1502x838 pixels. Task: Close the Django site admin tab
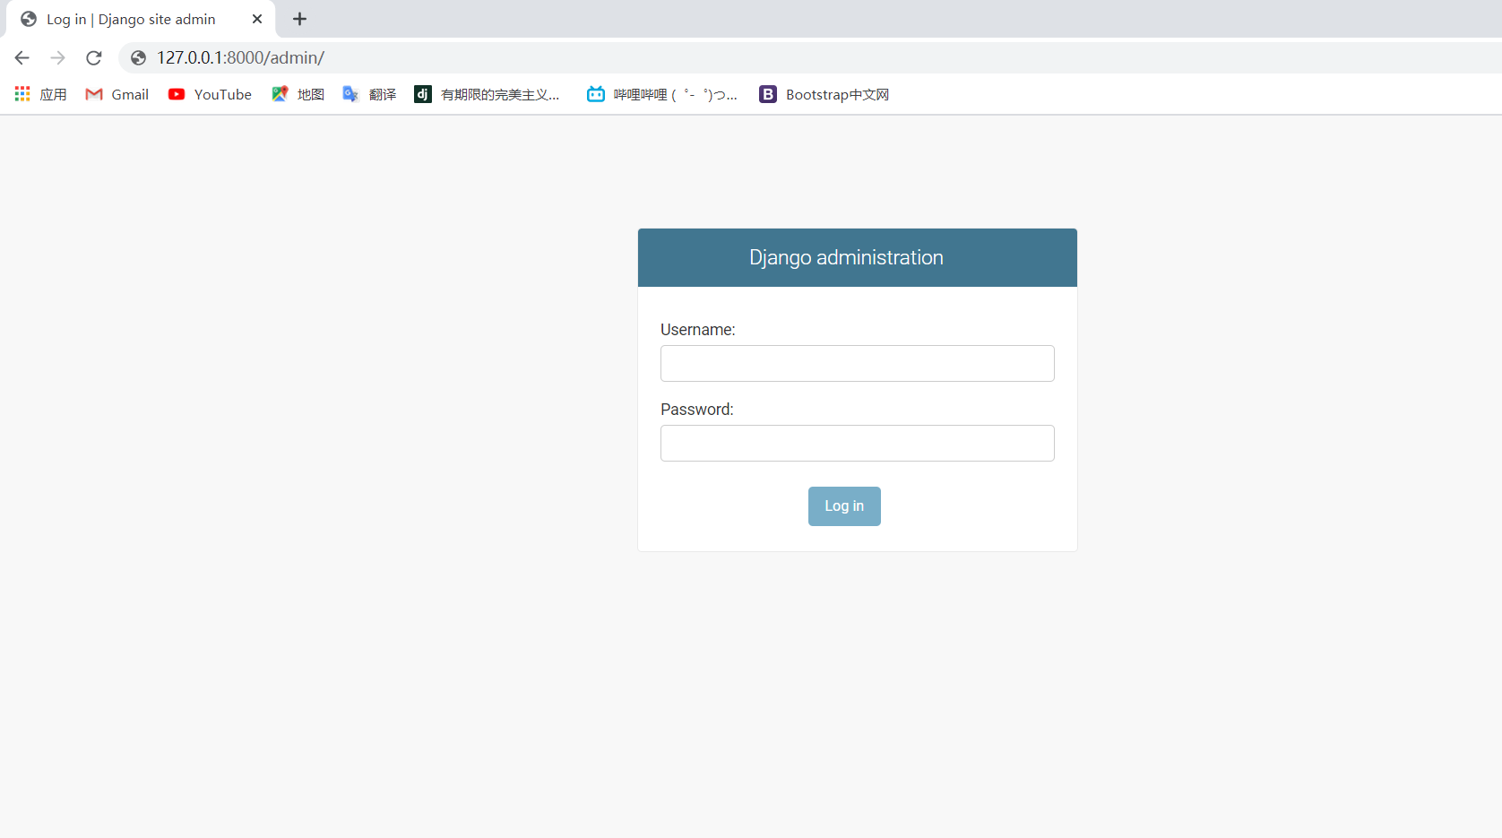pos(257,19)
